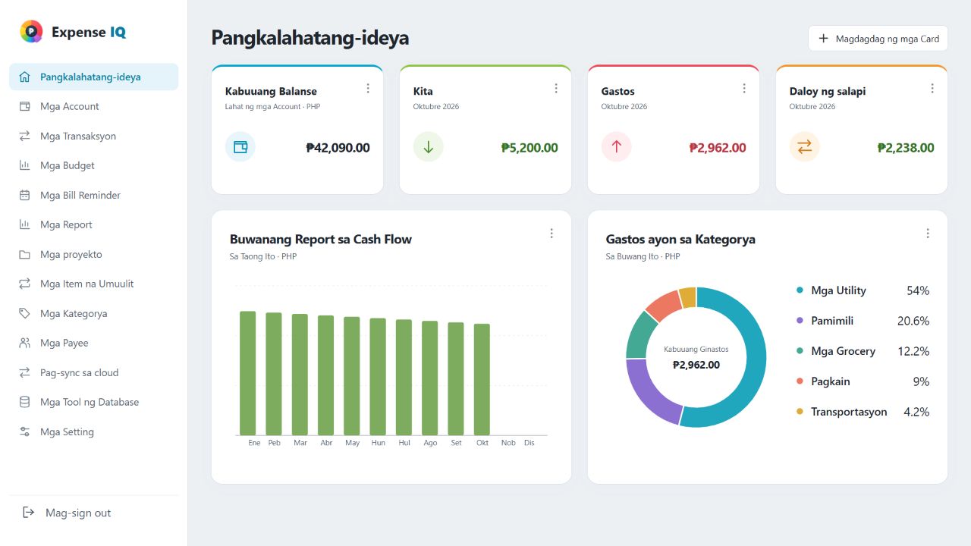Click Mag-sign out at sidebar bottom

[x=94, y=513]
